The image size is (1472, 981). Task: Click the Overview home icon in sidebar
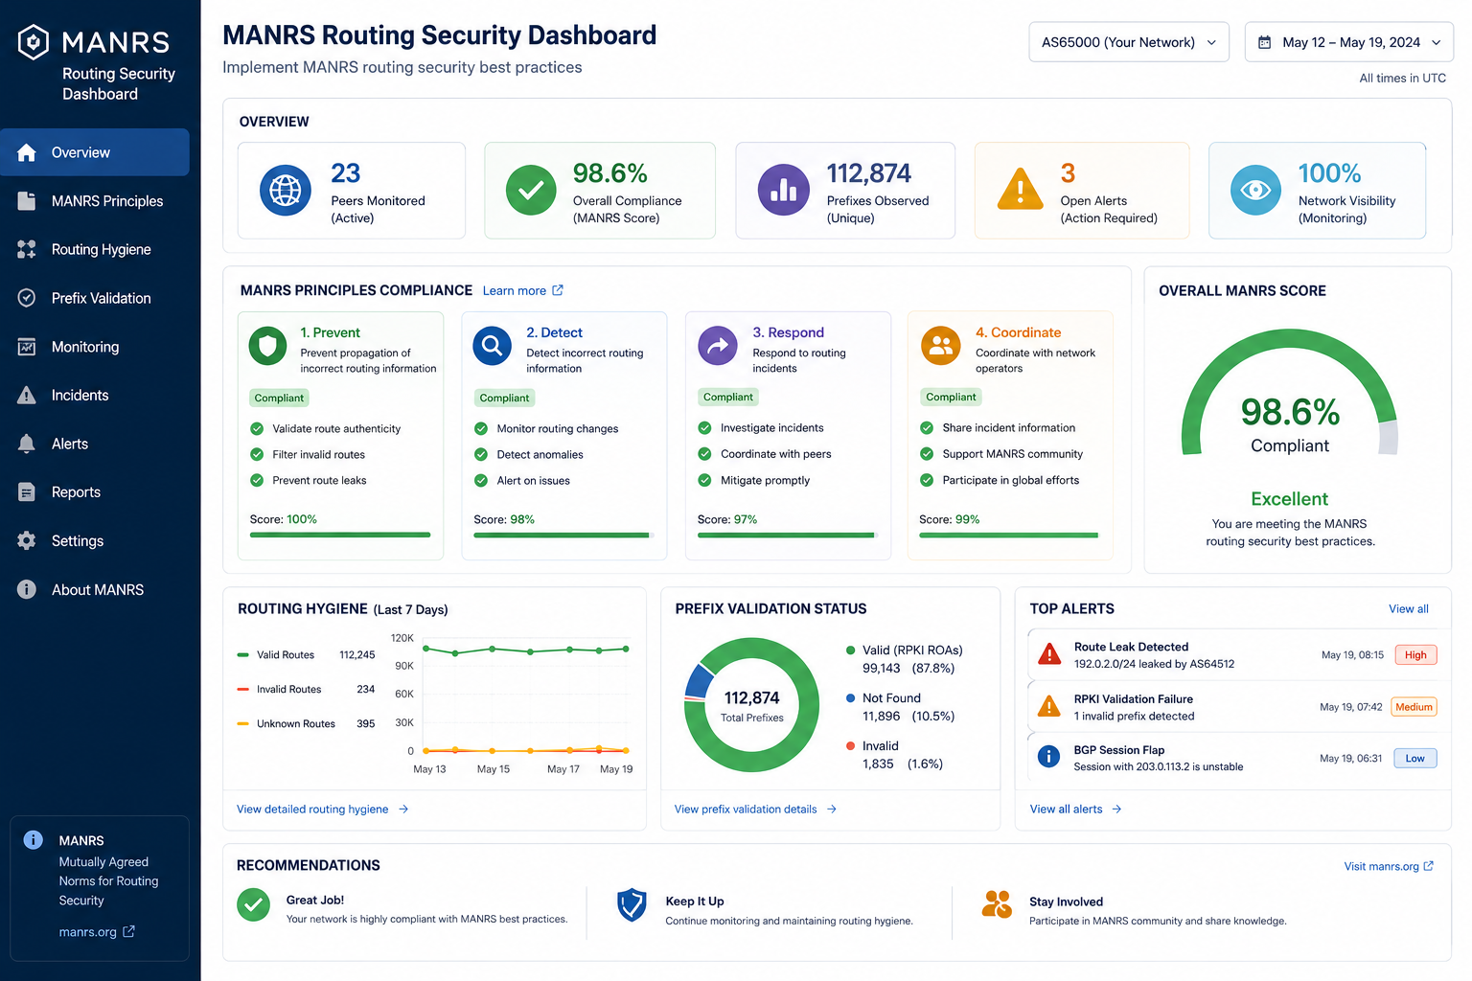coord(27,152)
